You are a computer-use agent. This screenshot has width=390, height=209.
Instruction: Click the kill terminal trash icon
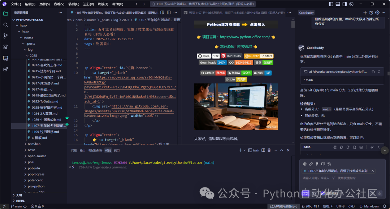pos(269,150)
